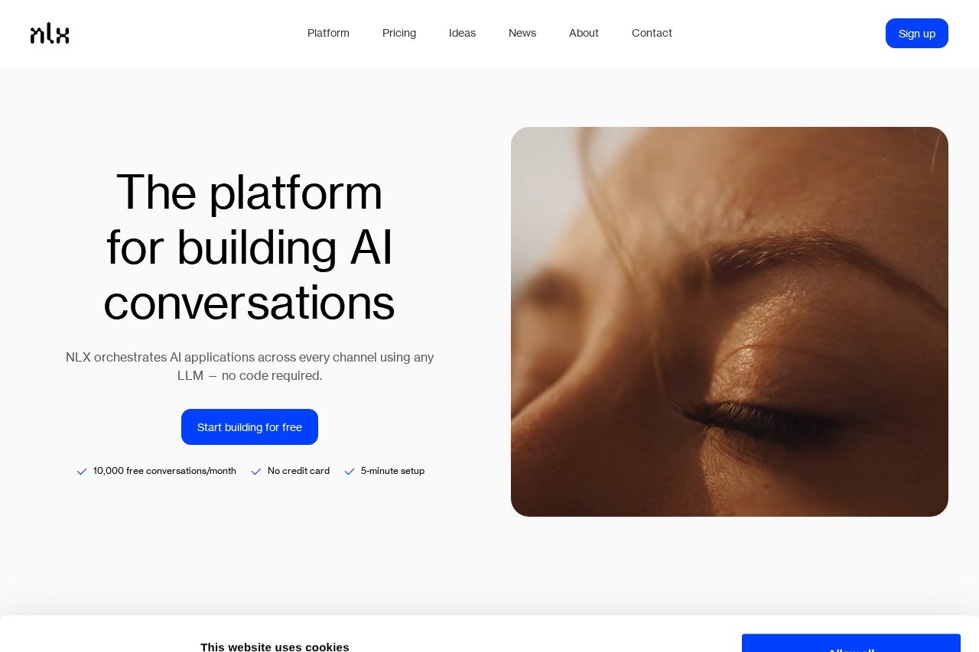Select News in the top navigation
Screen dimensions: 979x652
522,33
